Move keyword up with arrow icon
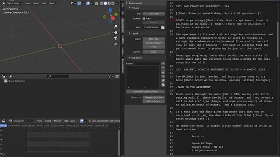 163,72
